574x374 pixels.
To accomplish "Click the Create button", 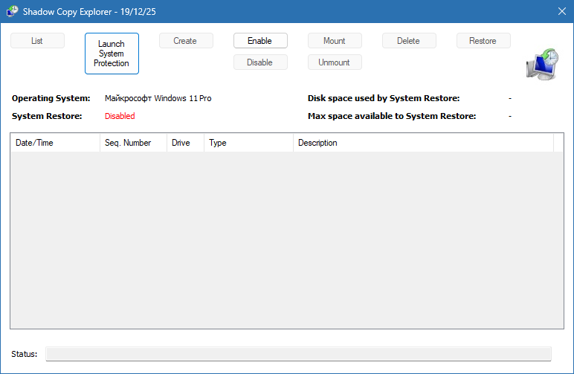I will point(186,41).
